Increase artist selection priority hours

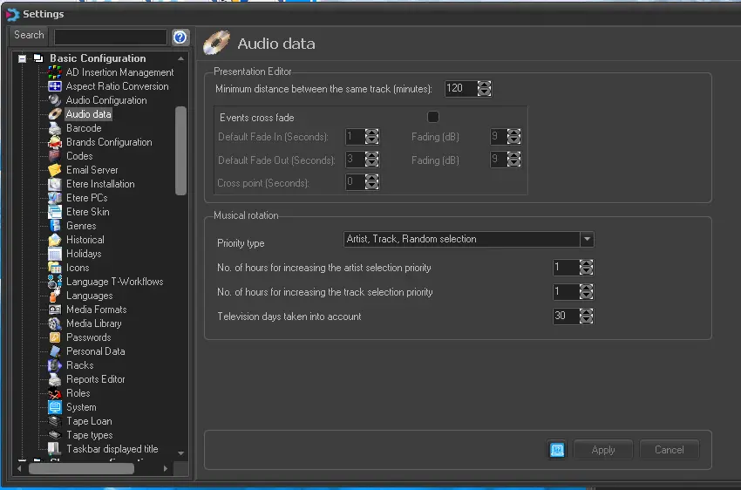click(586, 264)
